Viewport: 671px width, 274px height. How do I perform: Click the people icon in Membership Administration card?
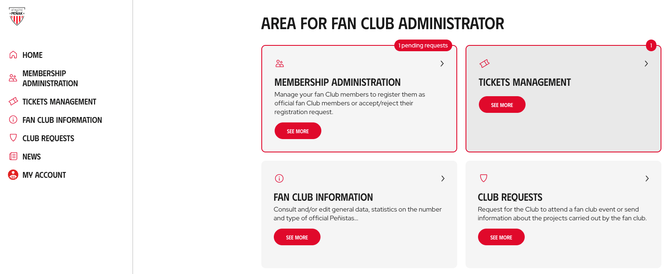coord(280,63)
